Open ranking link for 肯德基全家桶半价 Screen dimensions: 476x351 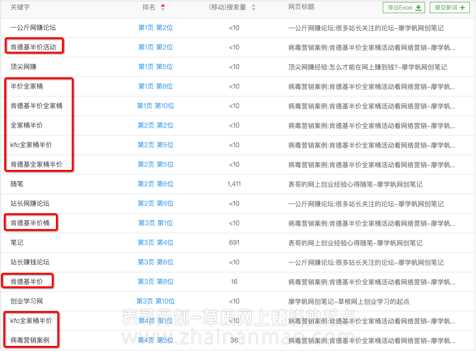point(156,164)
